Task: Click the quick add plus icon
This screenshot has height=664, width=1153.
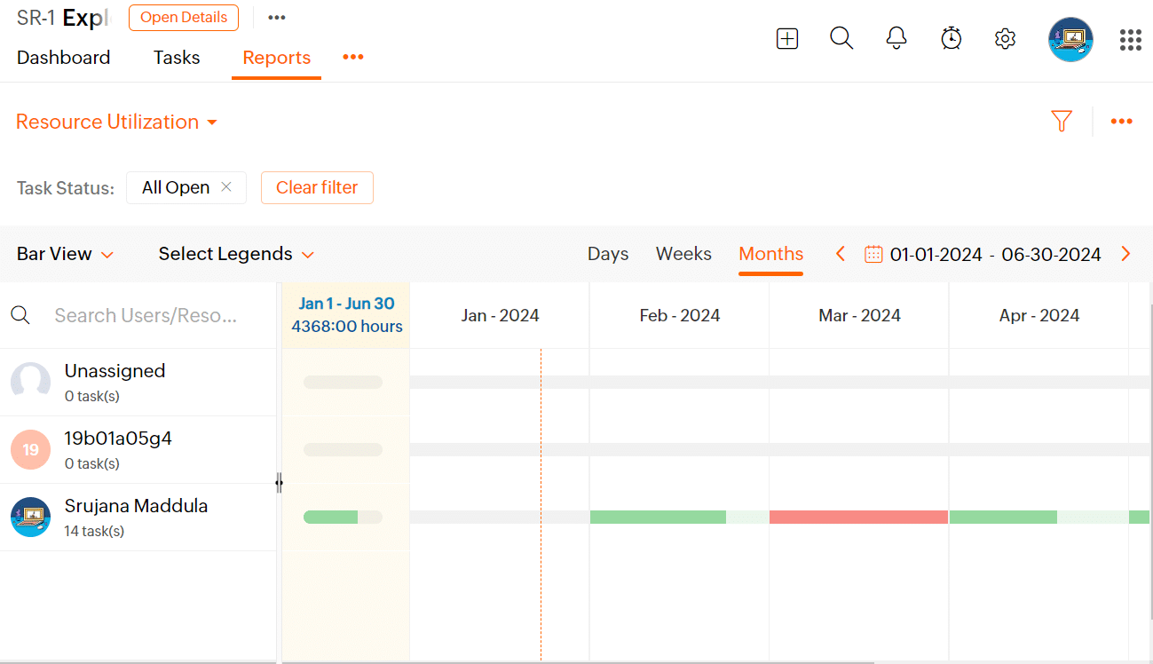Action: 787,39
